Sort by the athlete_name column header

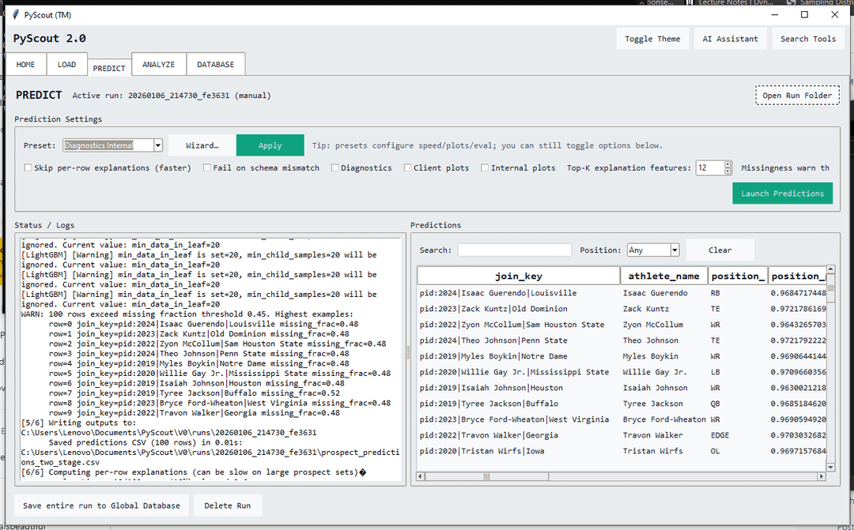coord(663,276)
